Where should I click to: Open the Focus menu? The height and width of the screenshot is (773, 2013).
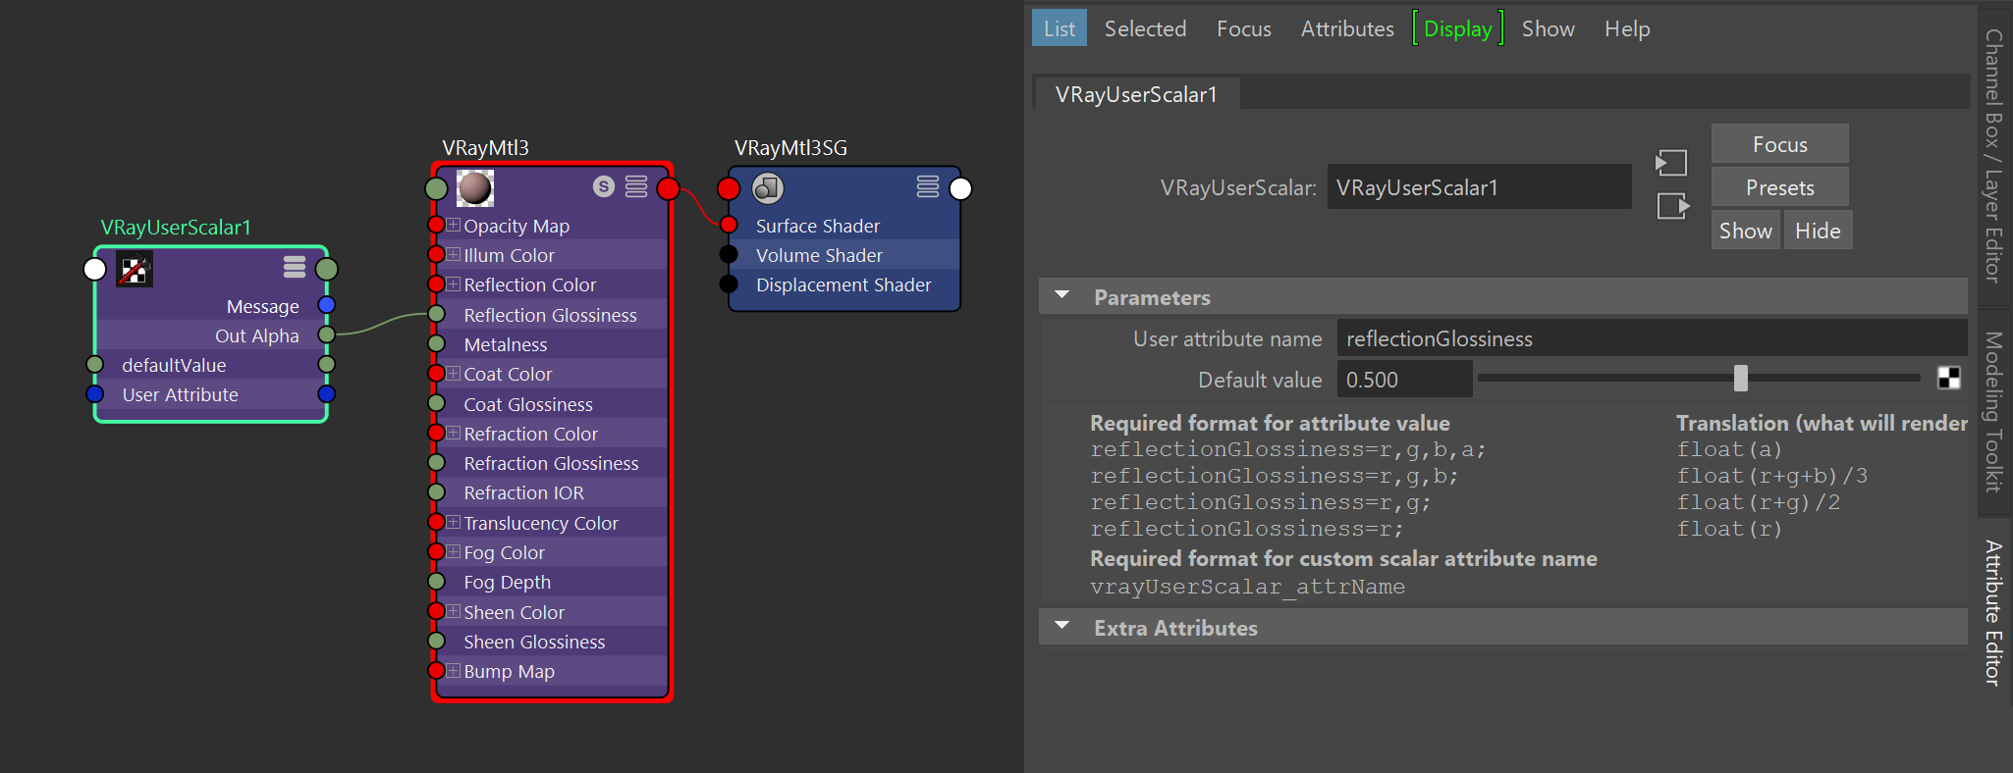pos(1244,28)
